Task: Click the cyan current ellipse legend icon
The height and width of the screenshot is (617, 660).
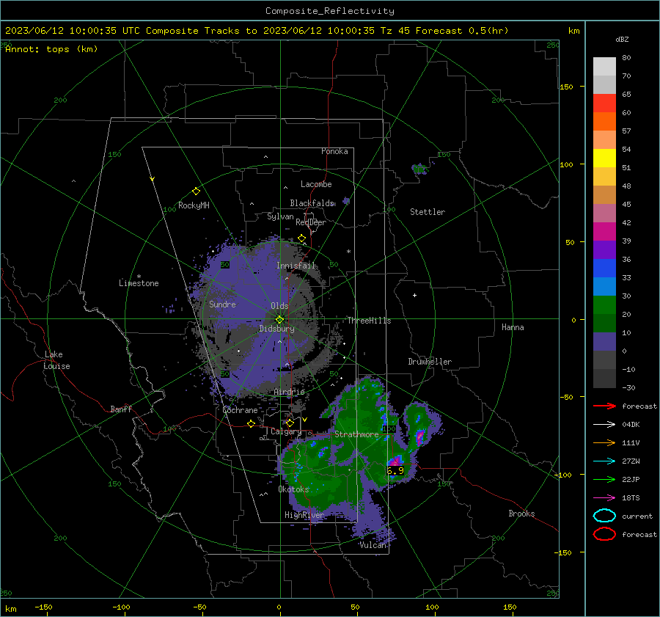Action: pyautogui.click(x=604, y=516)
